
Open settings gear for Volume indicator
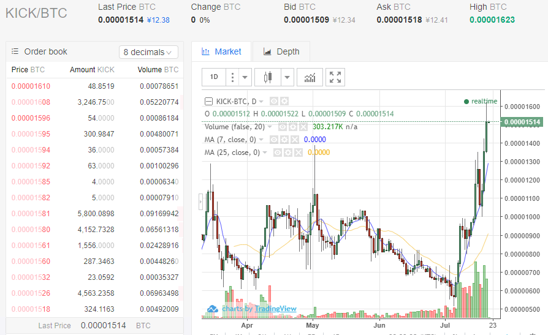point(292,127)
